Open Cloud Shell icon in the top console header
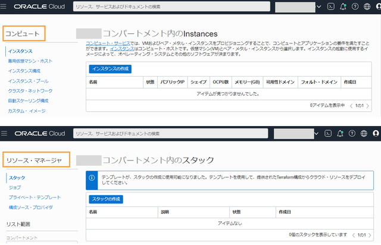Image resolution: width=381 pixels, height=245 pixels. coord(331,7)
